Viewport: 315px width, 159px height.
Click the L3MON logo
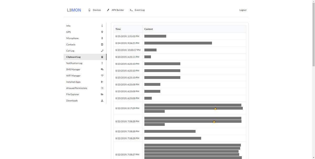[74, 10]
